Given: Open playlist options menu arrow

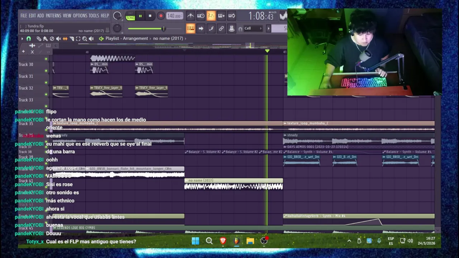Looking at the screenshot, I should [x=22, y=39].
